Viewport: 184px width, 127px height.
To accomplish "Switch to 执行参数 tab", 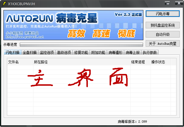I will pos(150,52).
